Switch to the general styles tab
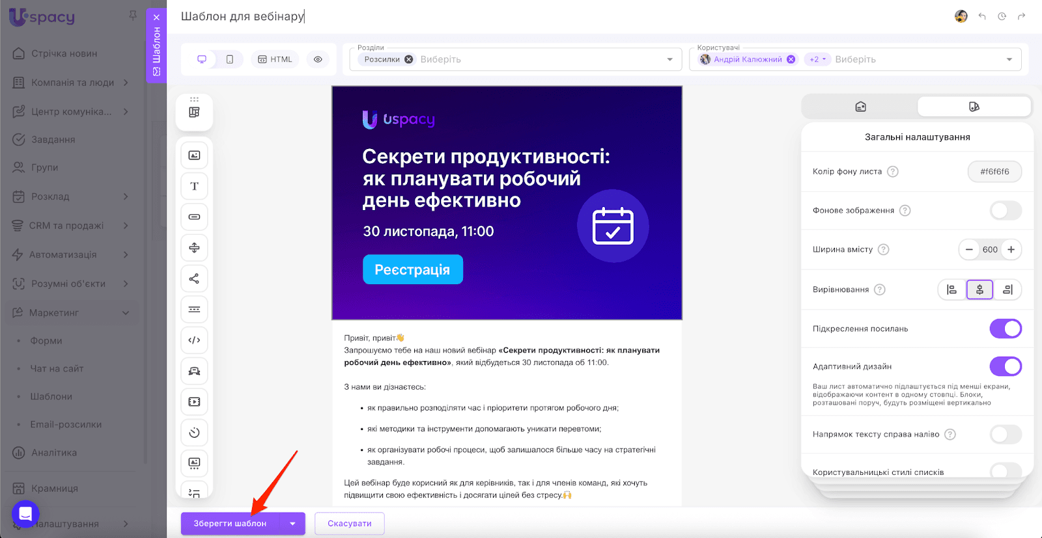The width and height of the screenshot is (1042, 538). 974,107
